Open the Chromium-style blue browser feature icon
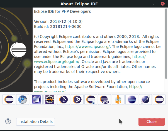The width and height of the screenshot is (168, 131). pos(23,100)
